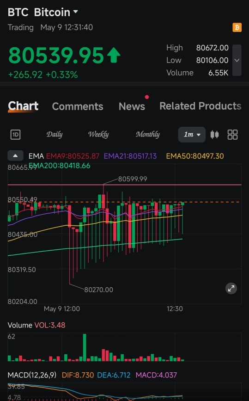Select the Weekly timeframe

tap(98, 134)
